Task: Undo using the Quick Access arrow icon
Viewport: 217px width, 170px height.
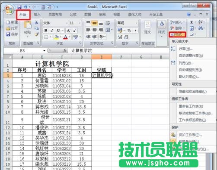Action: click(x=26, y=7)
